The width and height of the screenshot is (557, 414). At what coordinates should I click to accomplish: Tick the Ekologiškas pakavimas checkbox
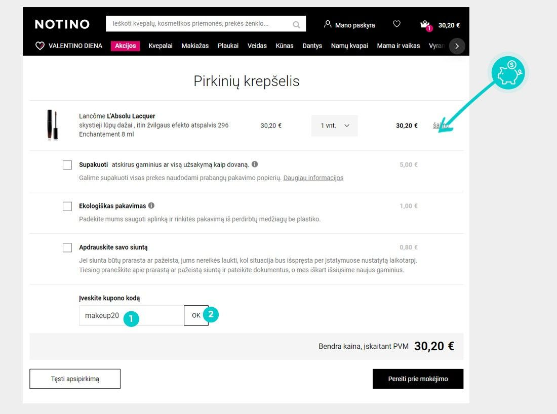(x=67, y=206)
